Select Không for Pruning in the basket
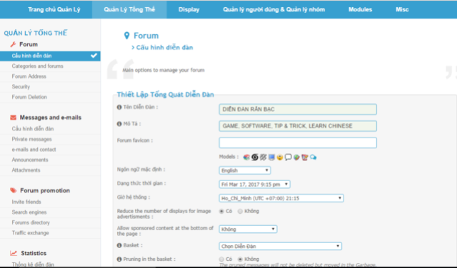457x268 pixels. pos(240,259)
